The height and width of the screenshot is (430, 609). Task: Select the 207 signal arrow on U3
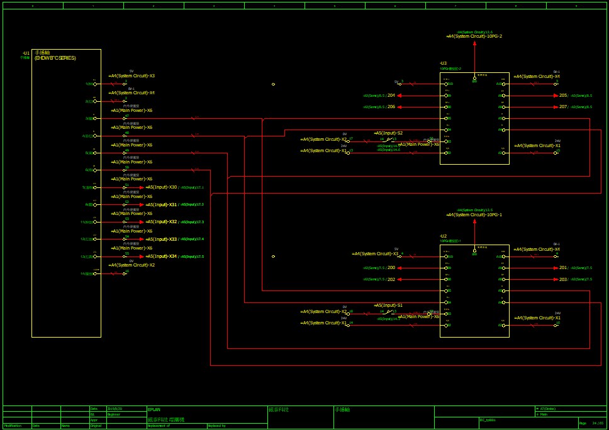pos(554,107)
